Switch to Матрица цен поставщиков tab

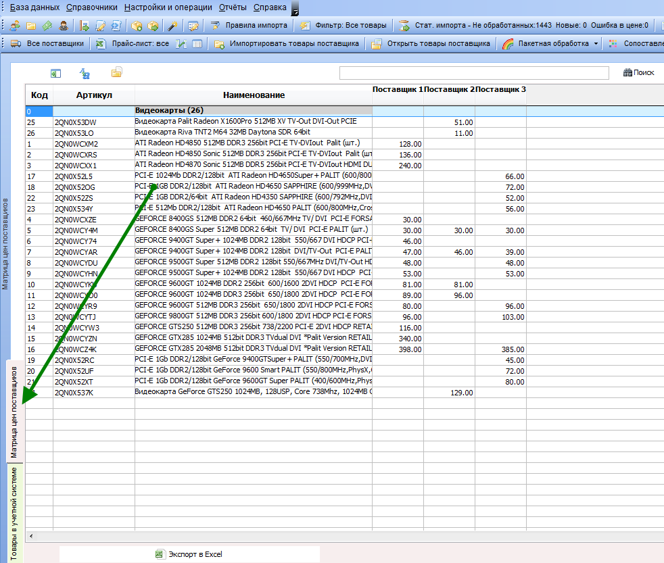click(14, 412)
